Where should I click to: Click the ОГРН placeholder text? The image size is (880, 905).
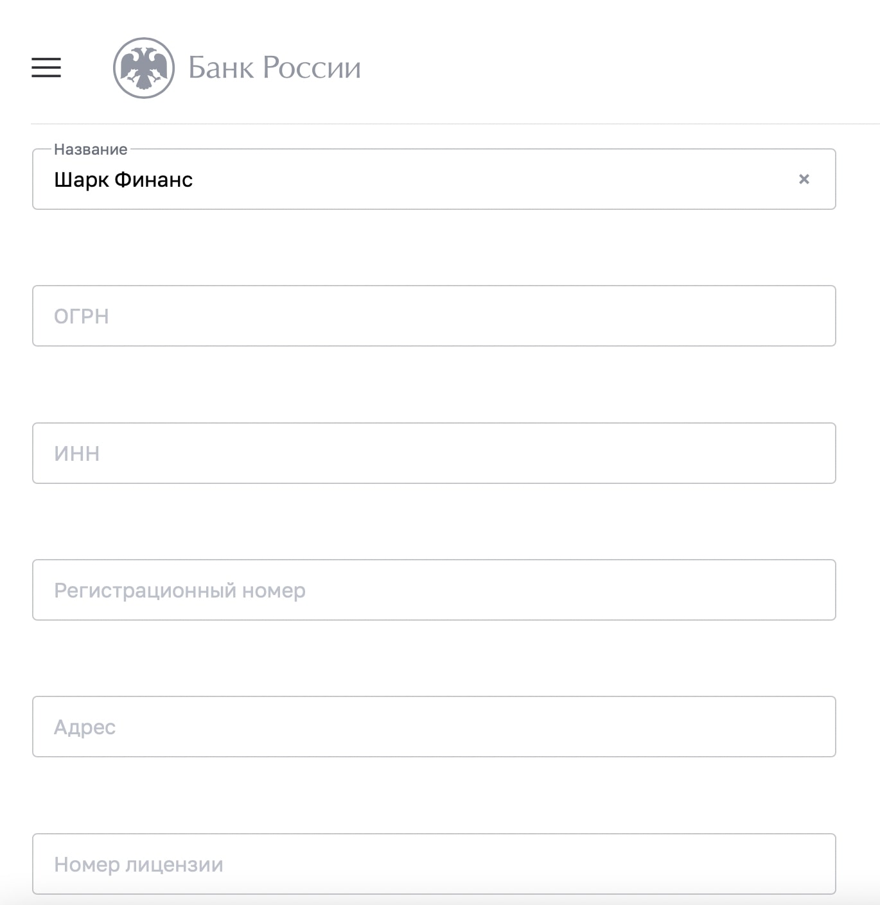(x=82, y=316)
